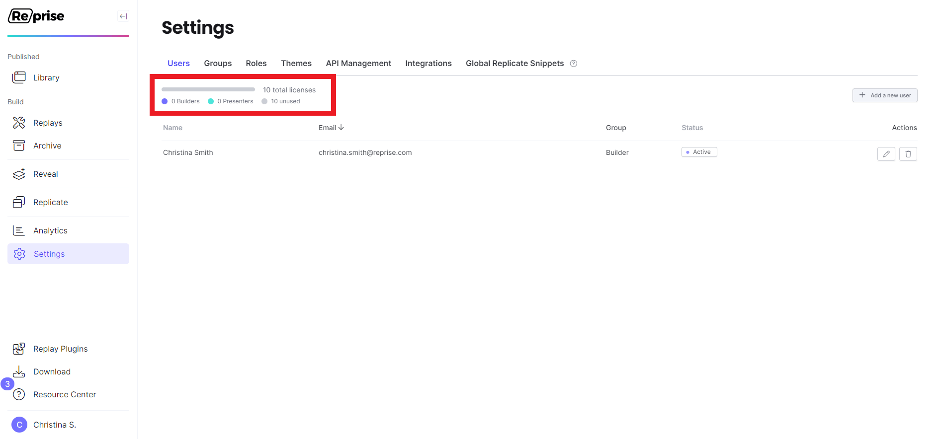The image size is (940, 439).
Task: Open Replays via its tools icon
Action: [19, 123]
